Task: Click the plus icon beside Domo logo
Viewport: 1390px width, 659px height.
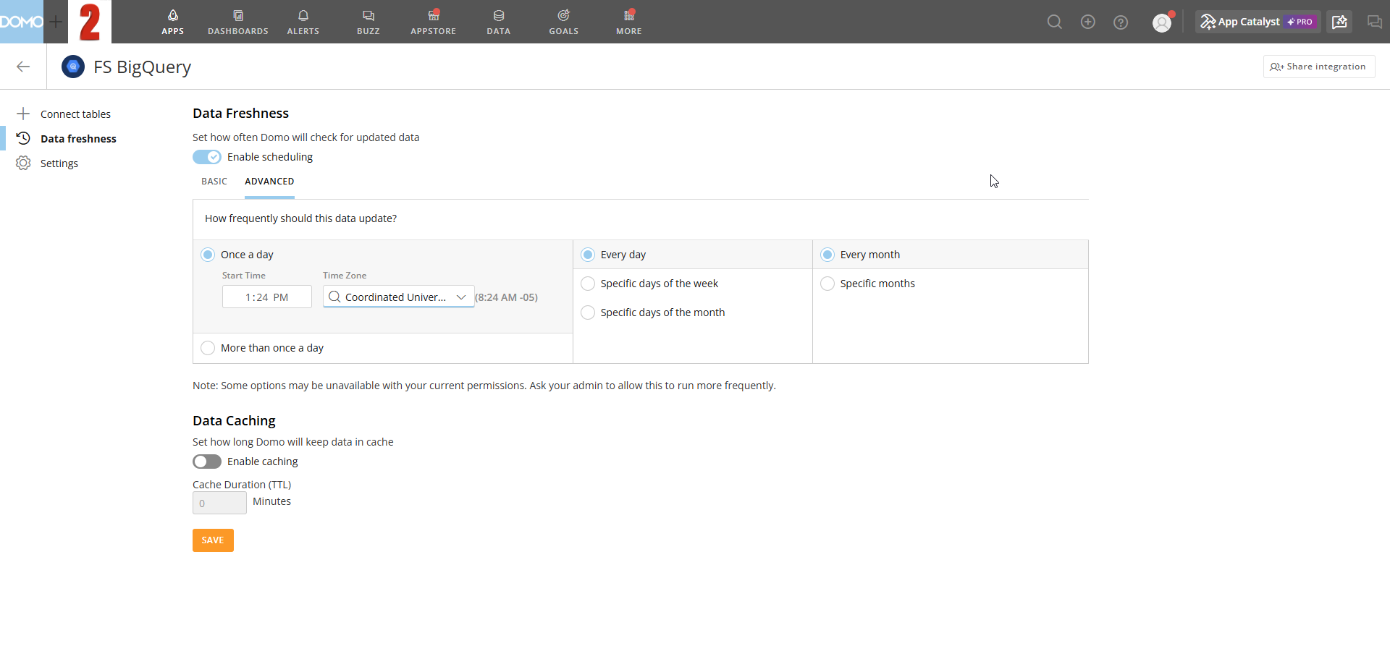Action: click(56, 22)
